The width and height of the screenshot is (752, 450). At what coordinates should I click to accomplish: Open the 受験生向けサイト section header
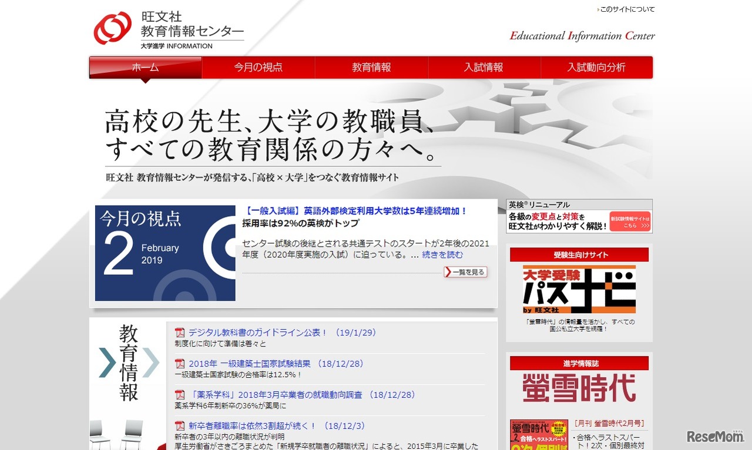[x=579, y=254]
